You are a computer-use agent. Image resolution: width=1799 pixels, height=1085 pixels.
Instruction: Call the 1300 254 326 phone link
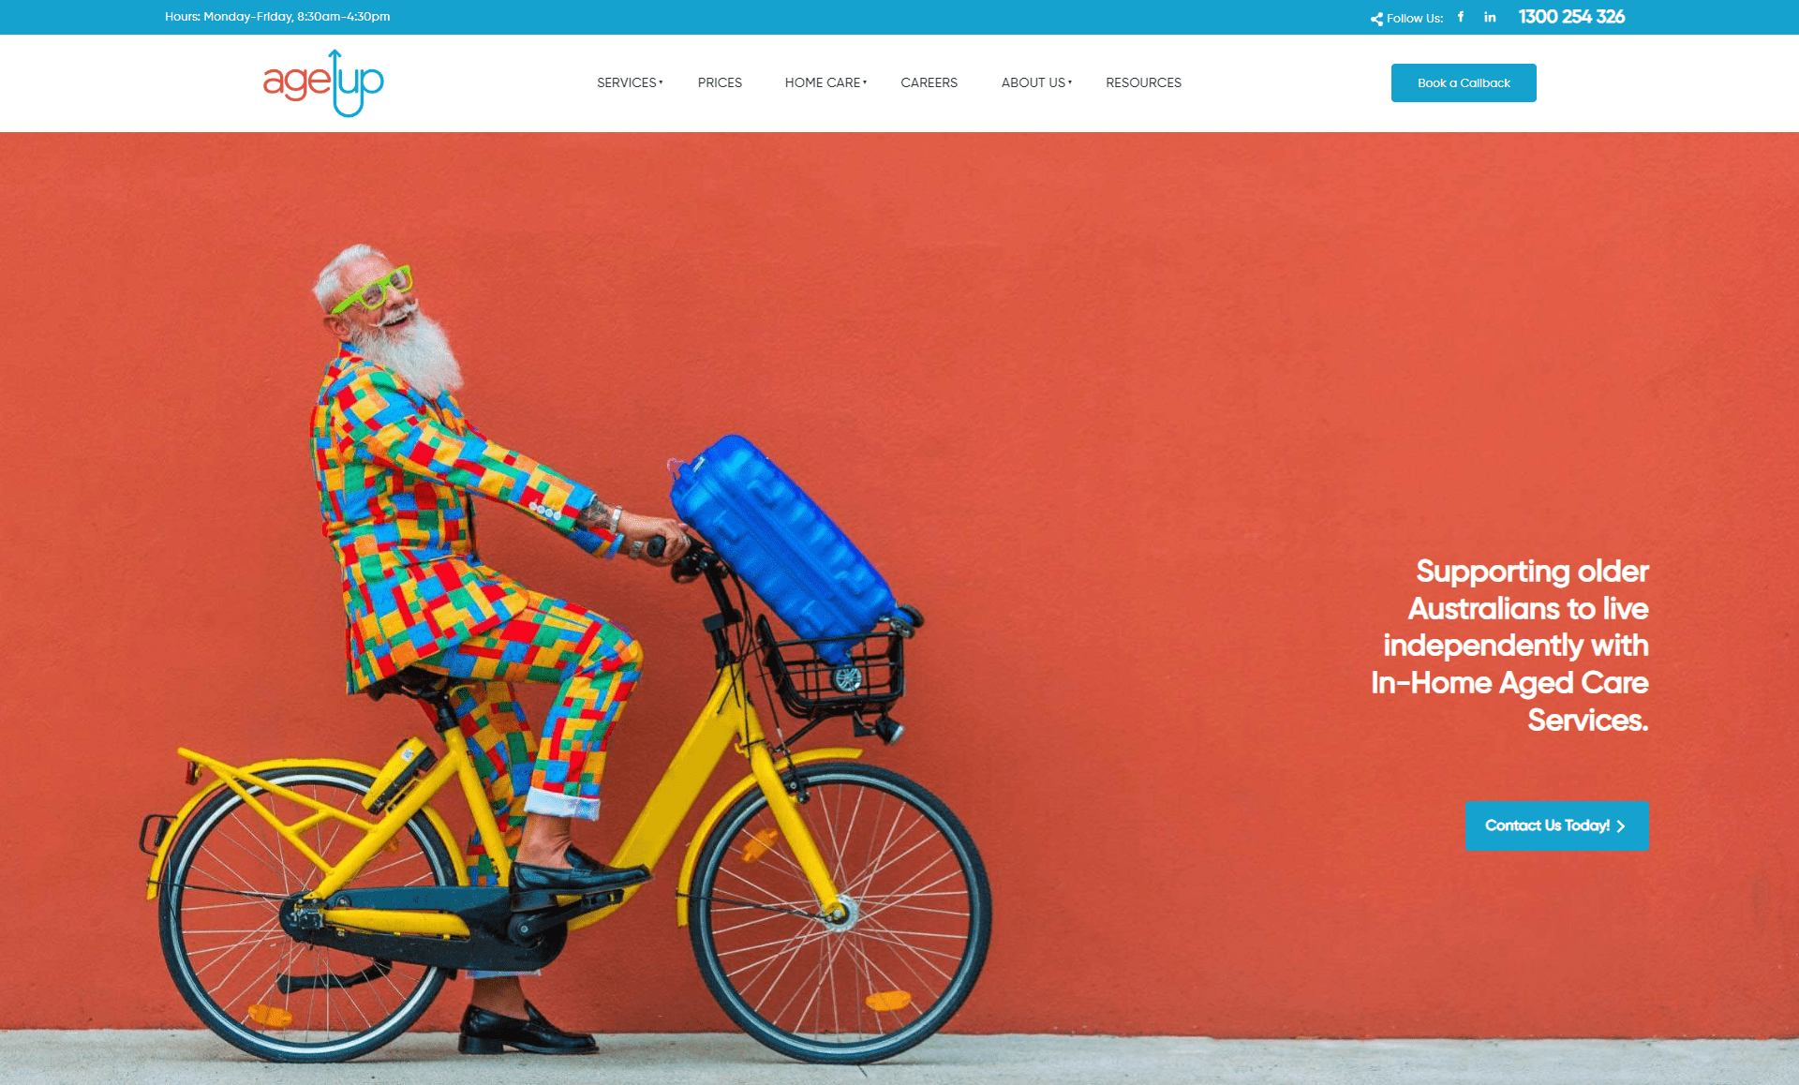tap(1571, 17)
